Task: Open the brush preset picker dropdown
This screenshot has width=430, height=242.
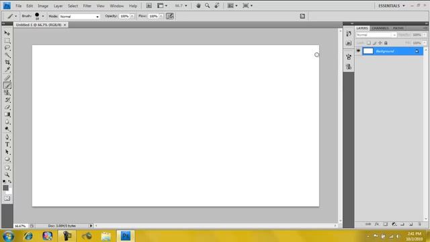Action: (43, 16)
